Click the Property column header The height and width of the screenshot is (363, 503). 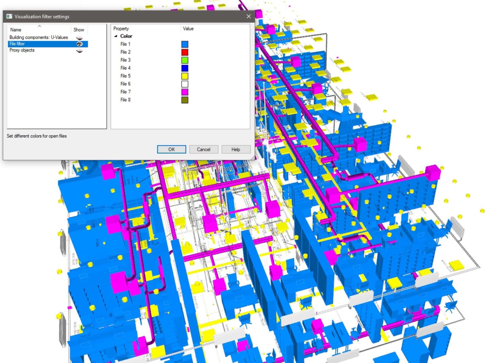(121, 29)
